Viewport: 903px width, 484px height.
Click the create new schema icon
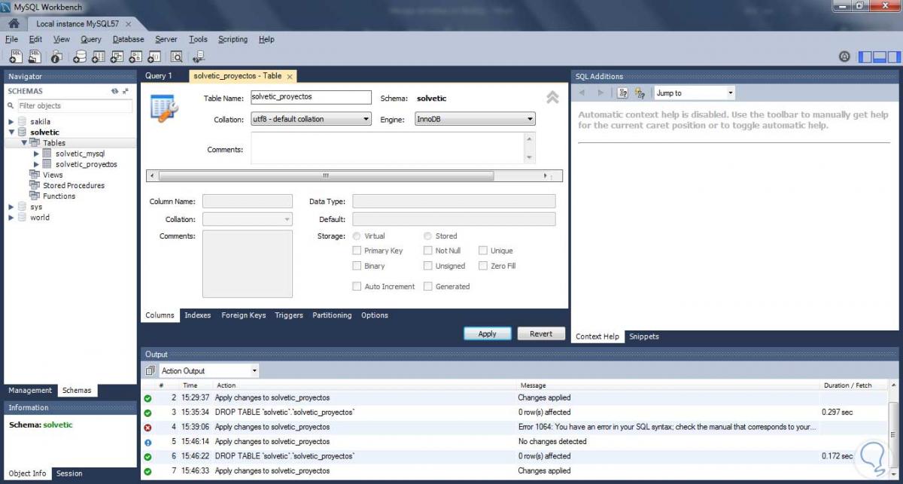80,56
